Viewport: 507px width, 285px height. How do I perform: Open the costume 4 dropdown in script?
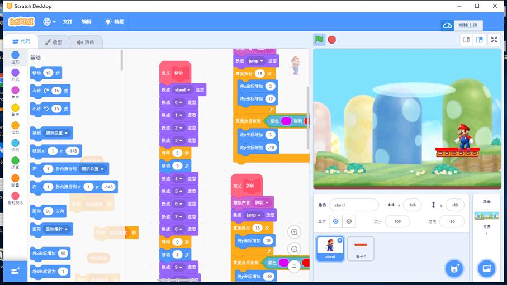[x=178, y=178]
